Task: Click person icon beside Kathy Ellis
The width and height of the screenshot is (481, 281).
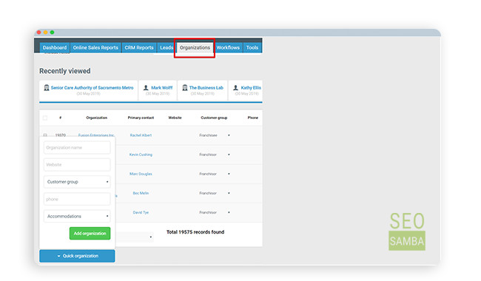Action: tap(235, 88)
